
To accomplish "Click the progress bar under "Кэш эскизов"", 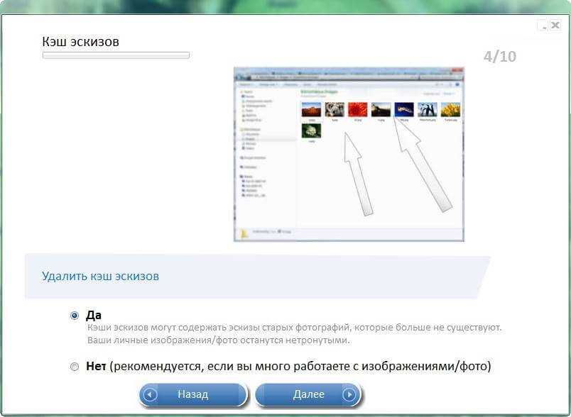I will pos(116,55).
